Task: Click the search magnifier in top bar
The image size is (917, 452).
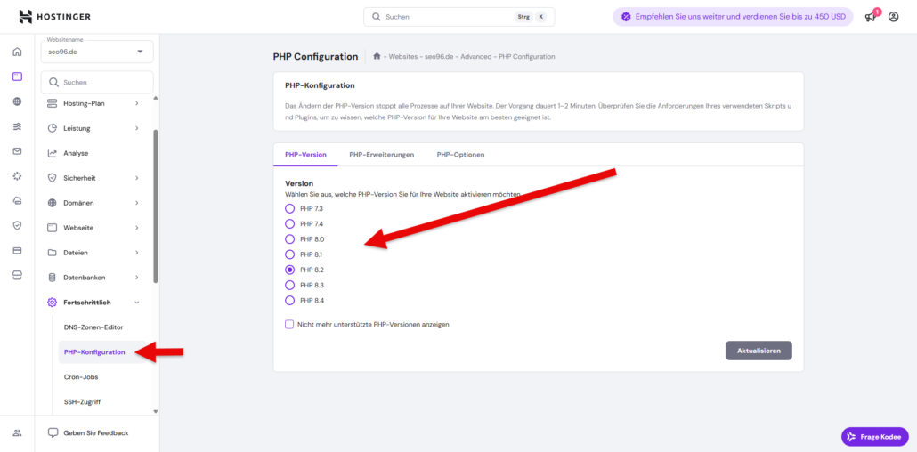Action: point(377,17)
